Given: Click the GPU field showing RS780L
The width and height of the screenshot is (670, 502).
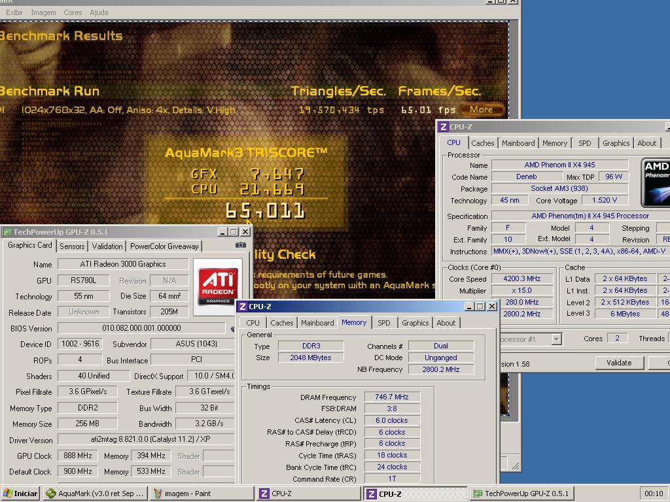Looking at the screenshot, I should tap(83, 280).
